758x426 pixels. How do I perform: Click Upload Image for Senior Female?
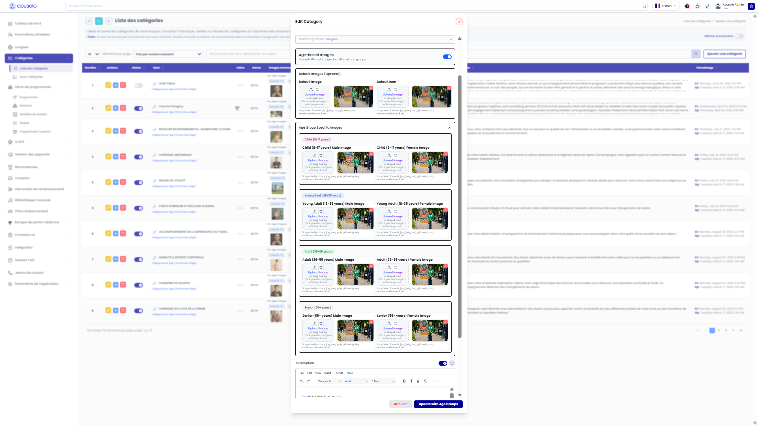(392, 329)
